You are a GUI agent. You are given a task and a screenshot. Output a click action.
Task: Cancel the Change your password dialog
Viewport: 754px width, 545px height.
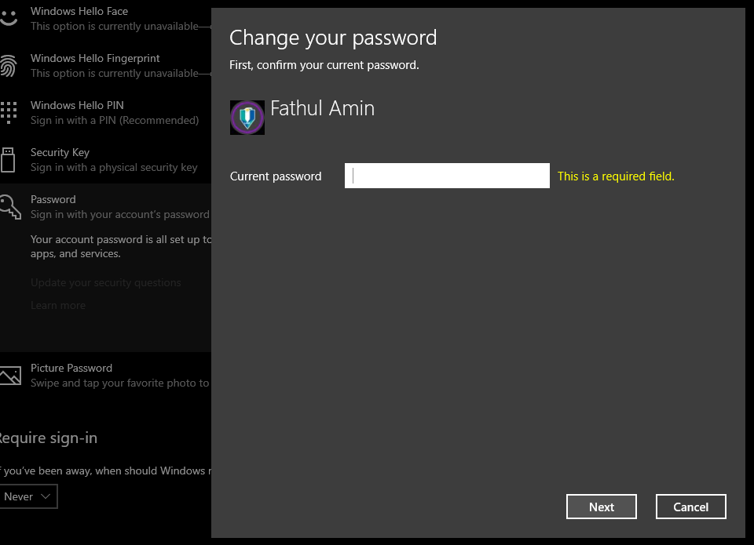pos(691,507)
